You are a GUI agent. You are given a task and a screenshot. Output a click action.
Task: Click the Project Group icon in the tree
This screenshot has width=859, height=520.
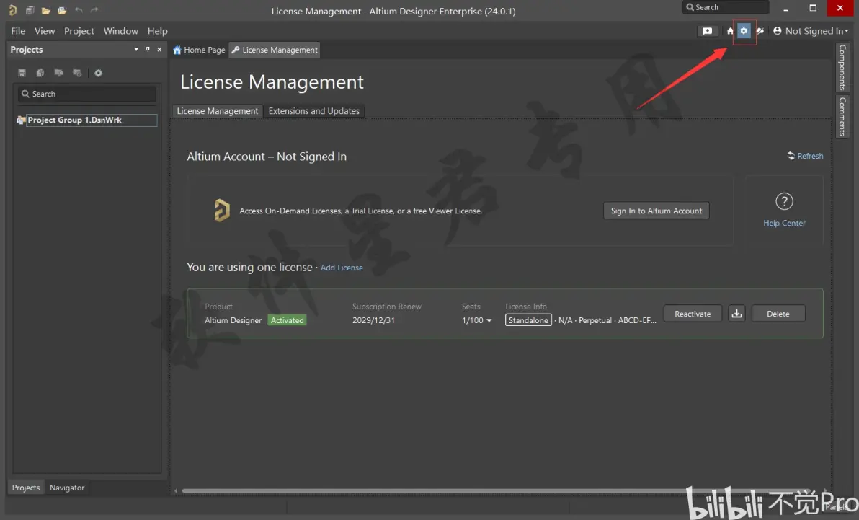[21, 120]
